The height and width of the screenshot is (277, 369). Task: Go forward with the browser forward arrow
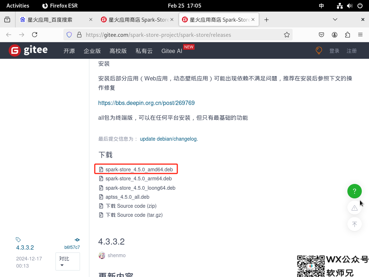[22, 35]
